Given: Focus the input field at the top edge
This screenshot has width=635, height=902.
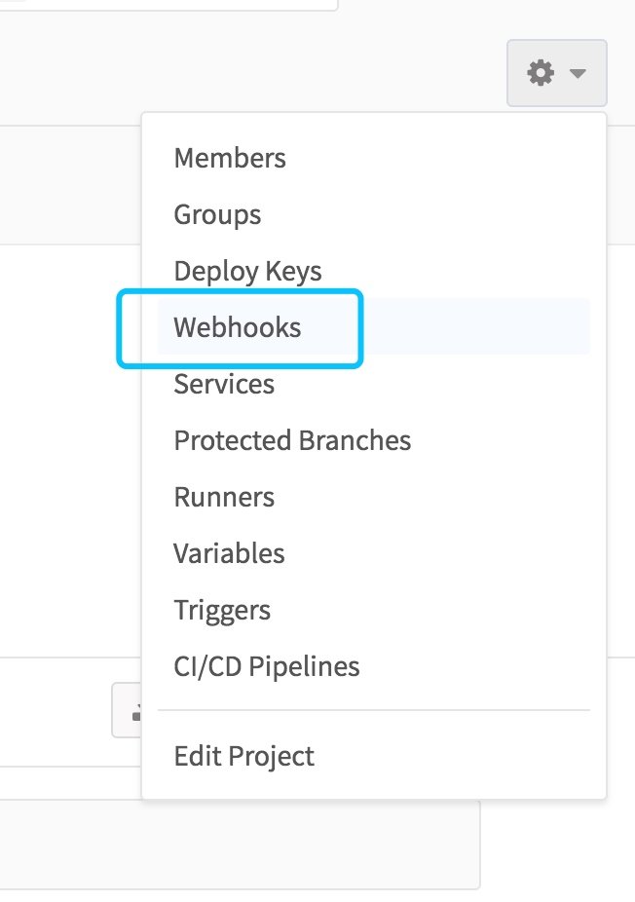Looking at the screenshot, I should (166, 4).
